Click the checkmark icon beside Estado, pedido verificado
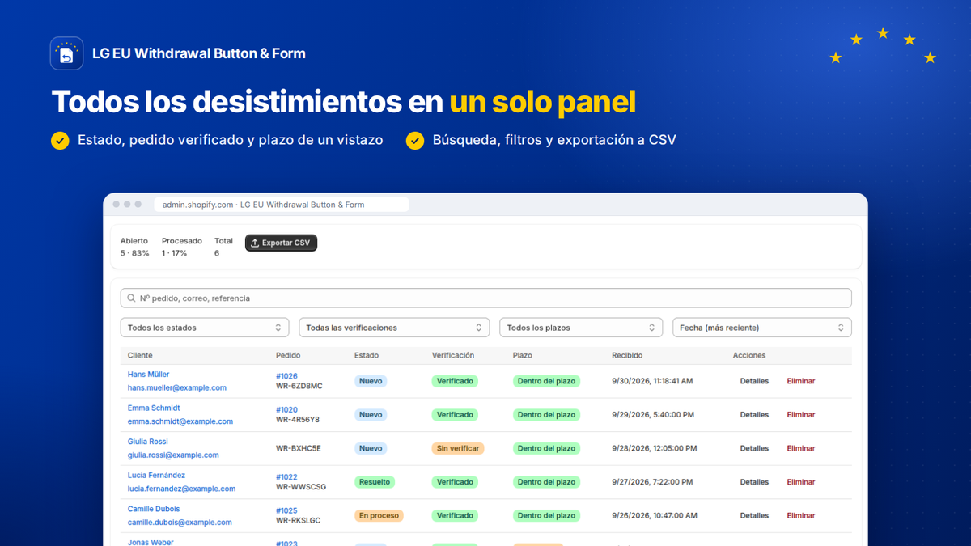Screen dimensions: 971x546 pos(60,141)
